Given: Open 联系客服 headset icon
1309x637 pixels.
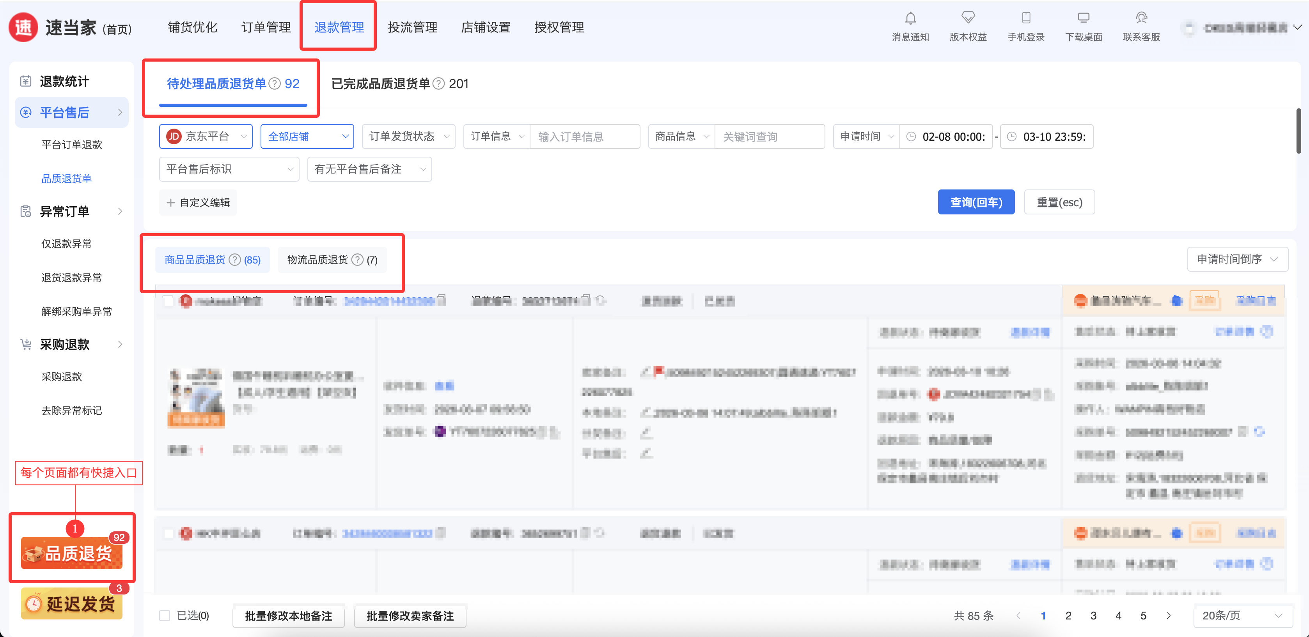Looking at the screenshot, I should coord(1141,19).
